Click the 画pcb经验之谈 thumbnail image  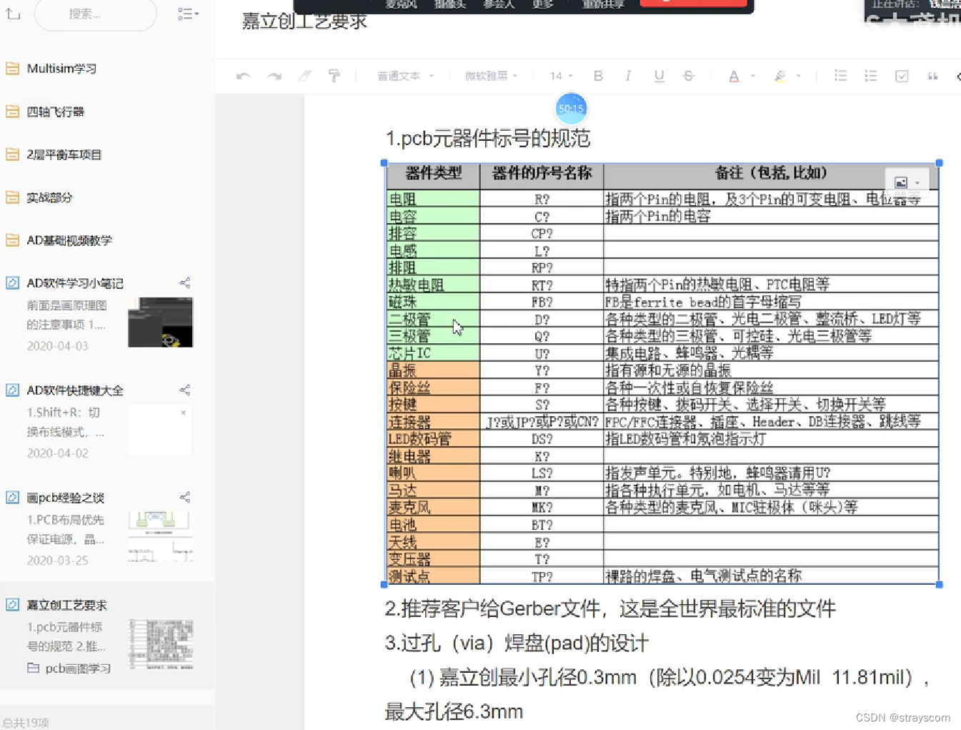(160, 537)
